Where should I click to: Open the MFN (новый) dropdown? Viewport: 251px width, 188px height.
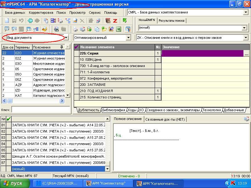244,28
